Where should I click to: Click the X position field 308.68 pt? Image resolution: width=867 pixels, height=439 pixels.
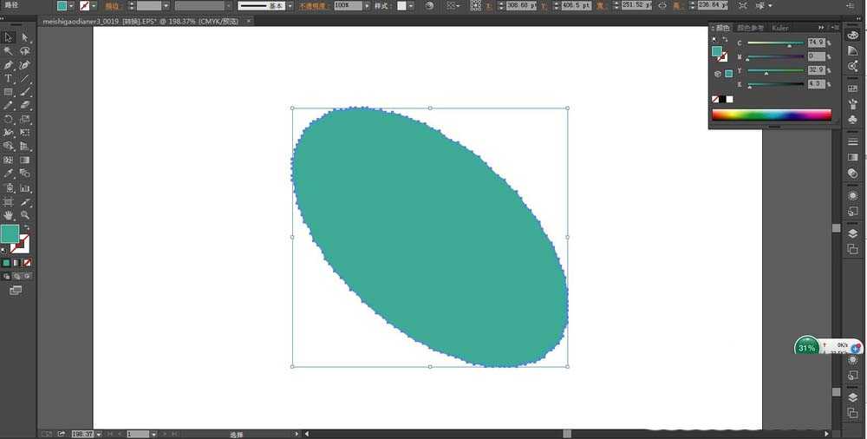point(523,6)
